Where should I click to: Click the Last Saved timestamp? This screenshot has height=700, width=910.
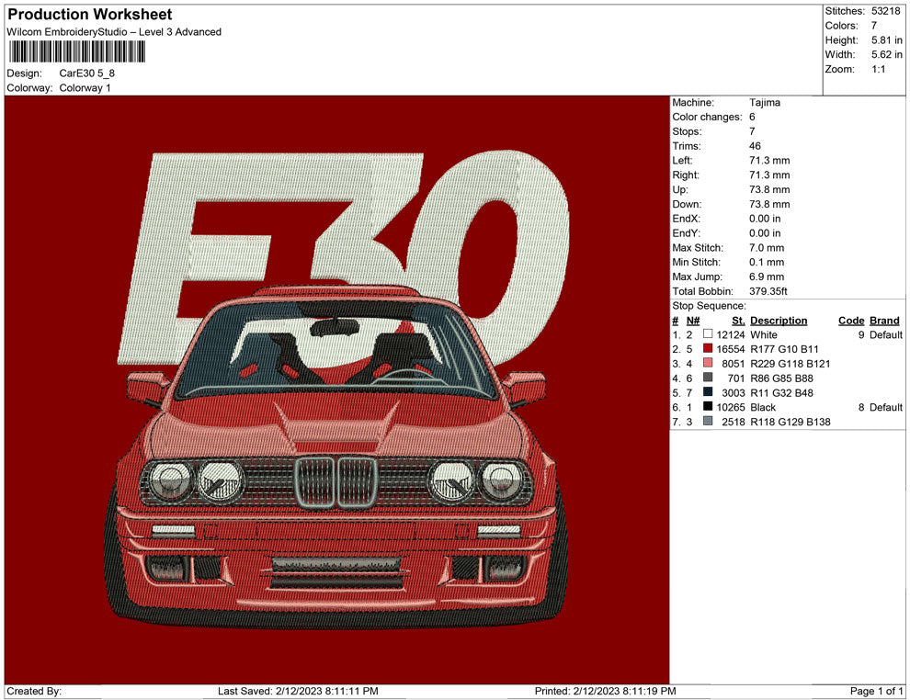[x=298, y=691]
